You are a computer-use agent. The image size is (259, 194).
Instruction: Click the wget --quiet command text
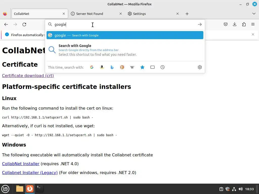59,135
